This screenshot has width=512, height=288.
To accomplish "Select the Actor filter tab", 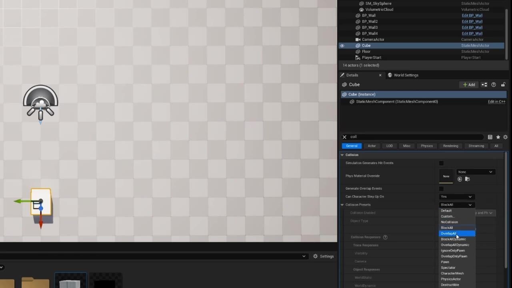I will coord(372,146).
